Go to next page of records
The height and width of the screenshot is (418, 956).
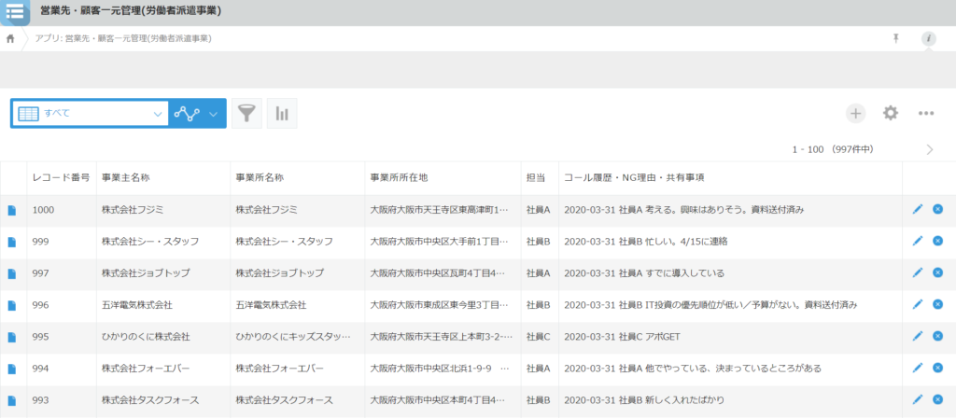[x=930, y=149]
